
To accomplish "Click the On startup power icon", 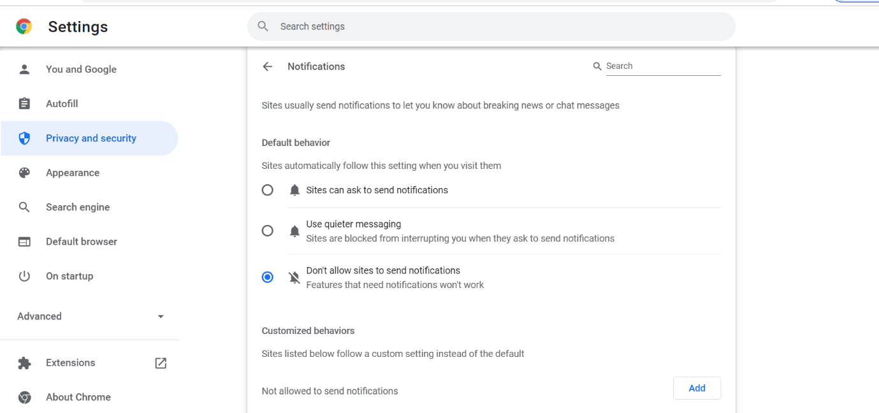I will 24,275.
